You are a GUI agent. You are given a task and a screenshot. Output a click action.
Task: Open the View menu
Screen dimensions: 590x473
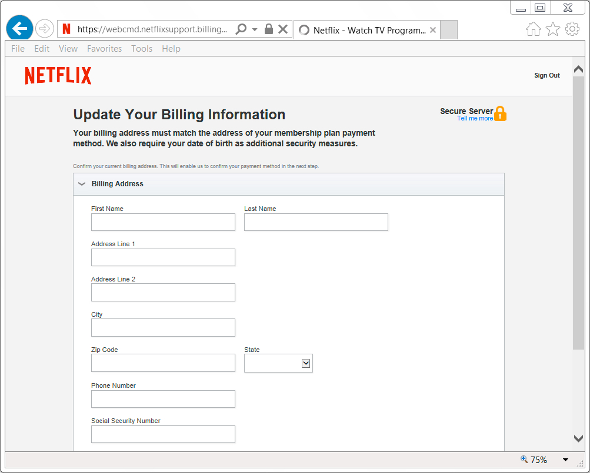(68, 49)
